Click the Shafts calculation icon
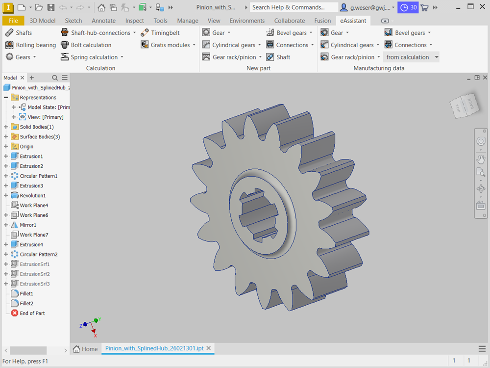Screen dimensions: 490x368 [9, 33]
